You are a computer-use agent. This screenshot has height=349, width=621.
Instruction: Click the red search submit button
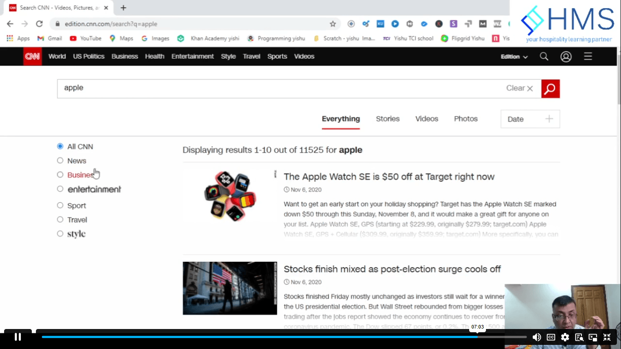click(550, 89)
